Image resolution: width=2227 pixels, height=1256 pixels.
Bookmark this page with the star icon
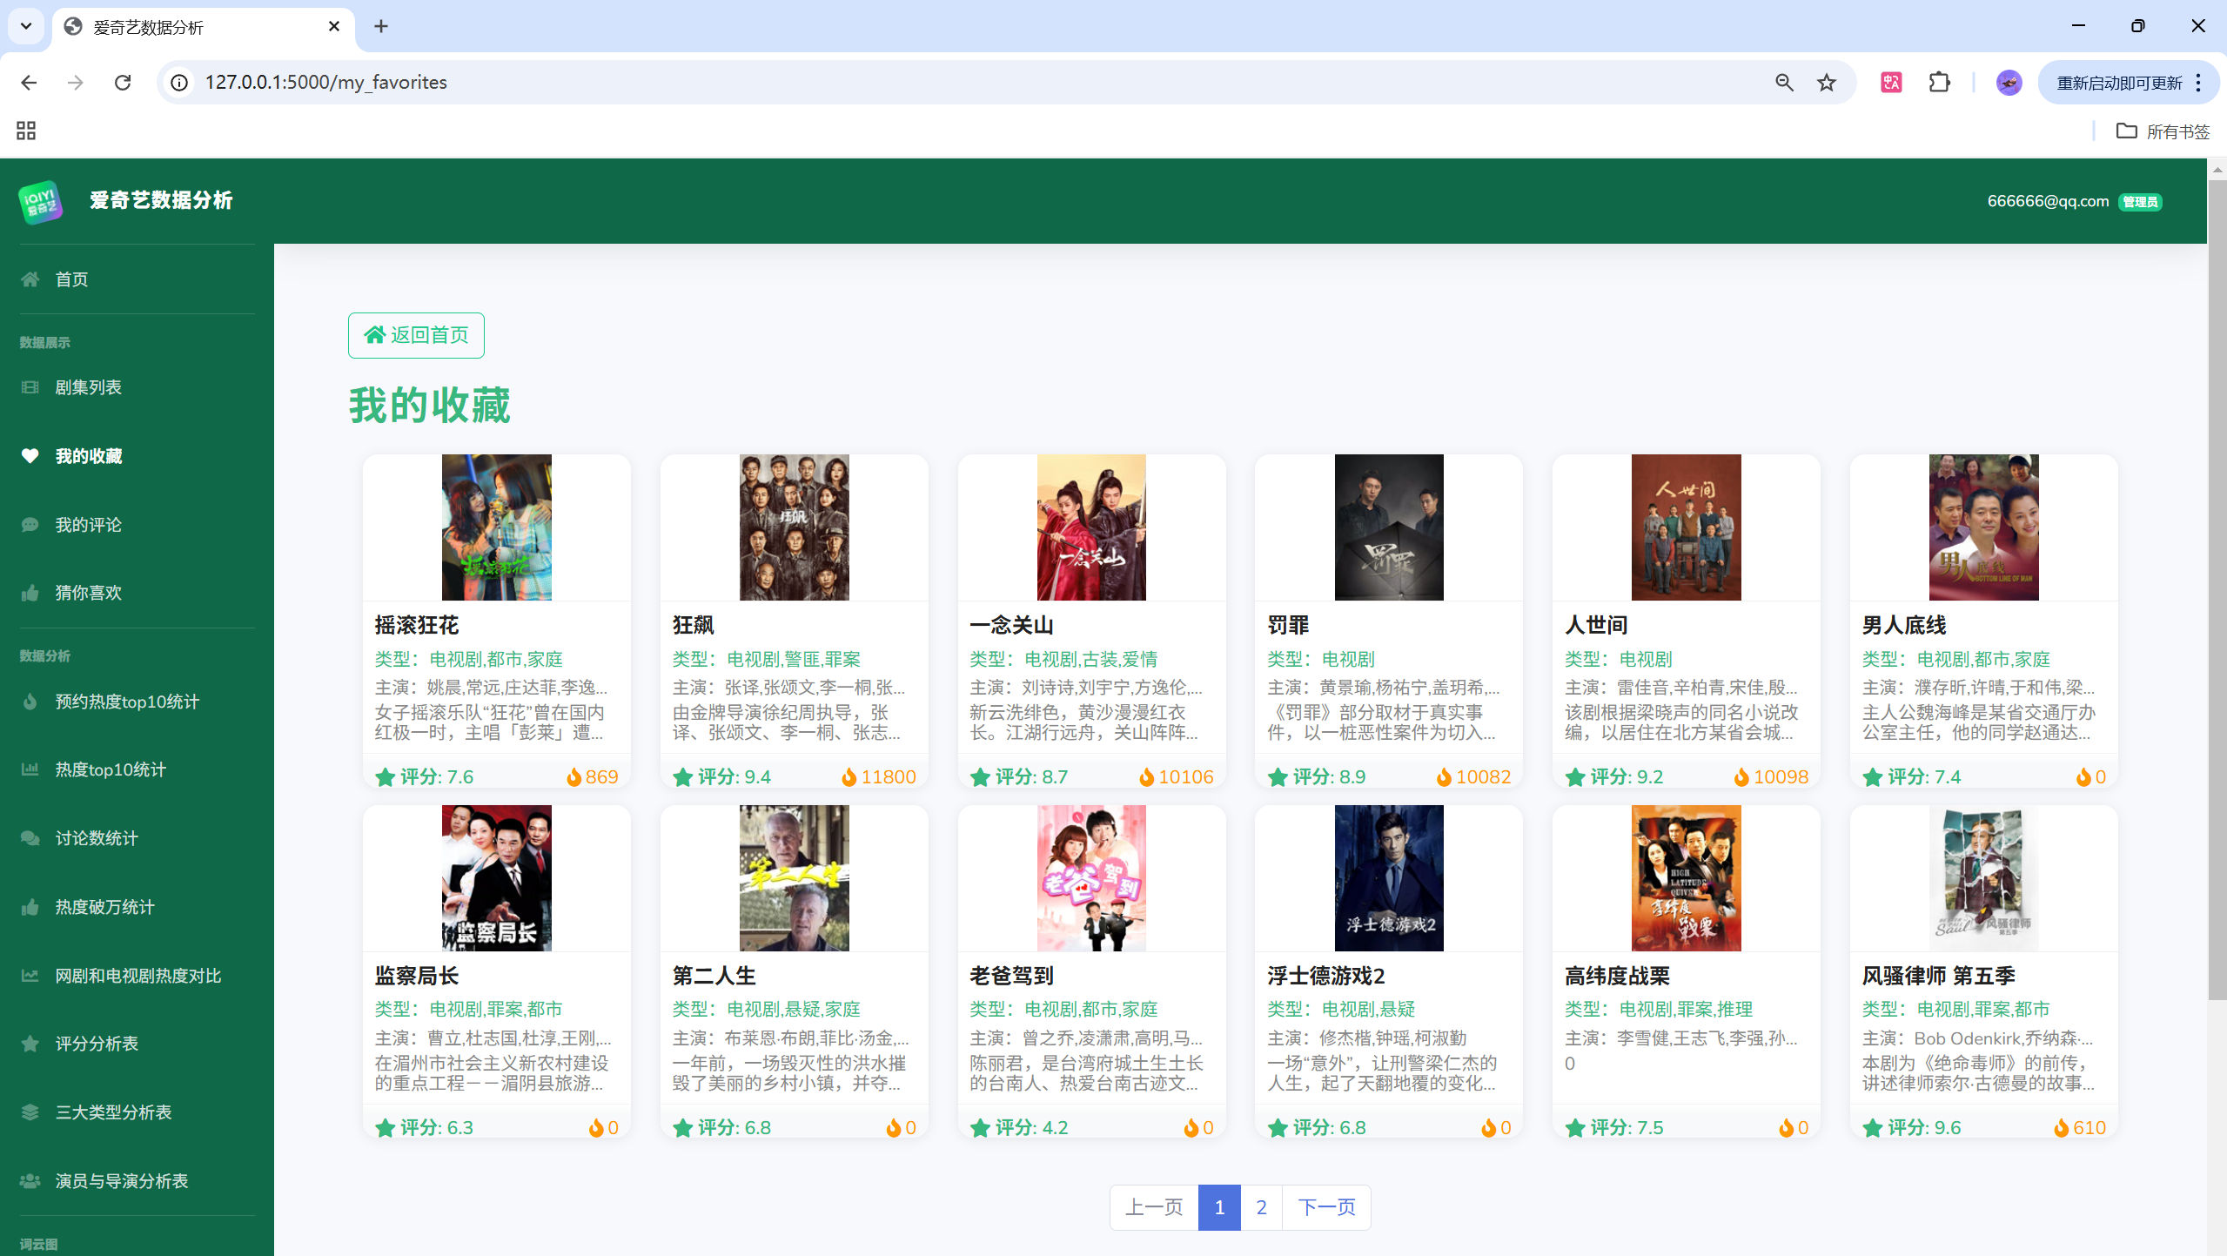(x=1826, y=83)
